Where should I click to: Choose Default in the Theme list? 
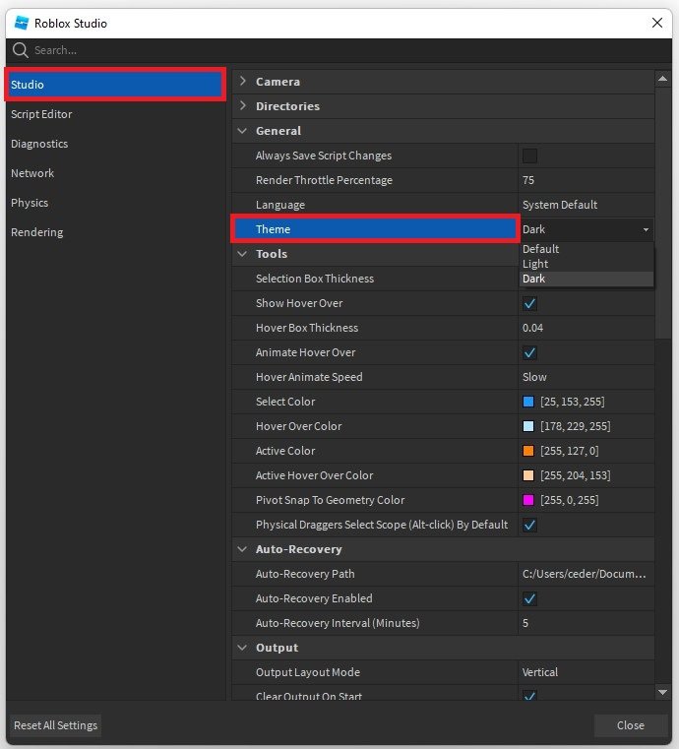[x=586, y=249]
